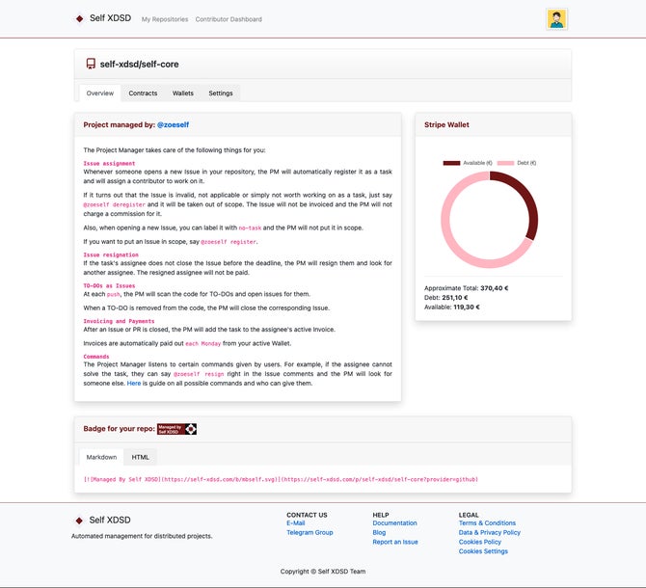
Task: Click the Debt 251,10 € value
Action: tap(455, 298)
